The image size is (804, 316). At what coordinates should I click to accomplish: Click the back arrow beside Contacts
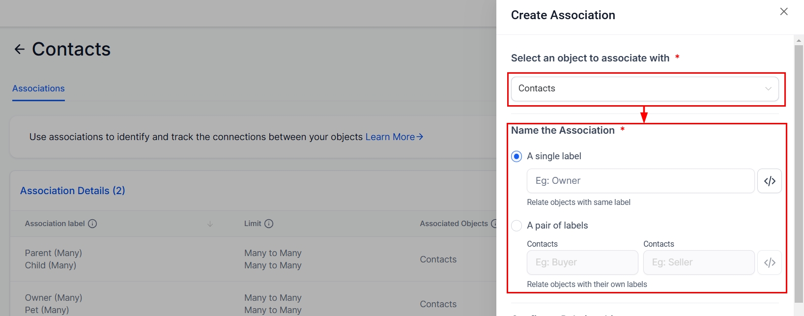[20, 49]
